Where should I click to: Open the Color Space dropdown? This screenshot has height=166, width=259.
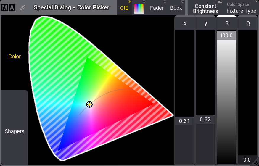(x=241, y=8)
